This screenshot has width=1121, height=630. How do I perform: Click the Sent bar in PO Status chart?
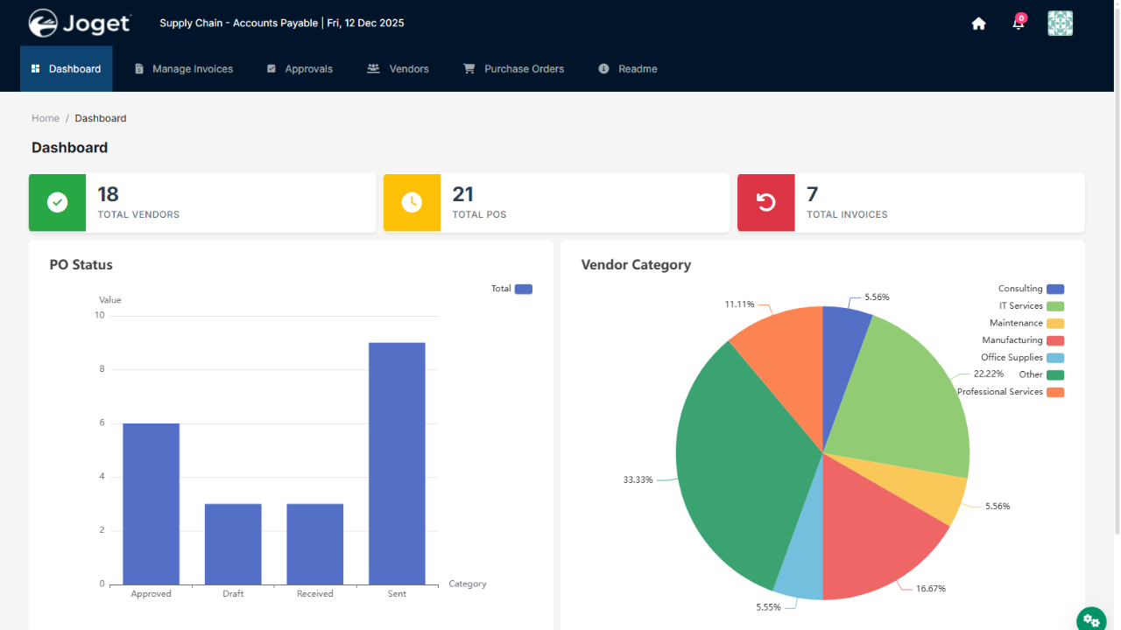pos(397,464)
